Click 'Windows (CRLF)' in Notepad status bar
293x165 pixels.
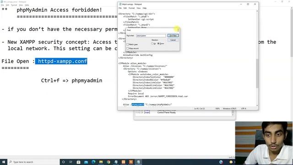(229, 109)
